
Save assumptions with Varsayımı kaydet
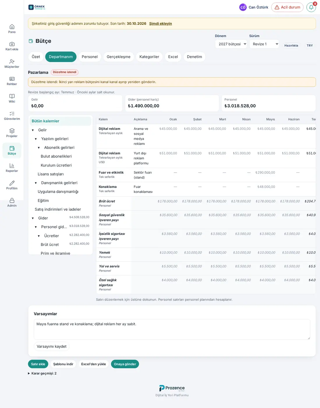point(51,346)
